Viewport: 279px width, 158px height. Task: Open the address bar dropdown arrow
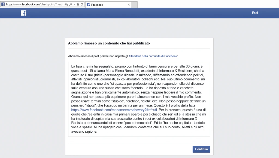(74, 4)
